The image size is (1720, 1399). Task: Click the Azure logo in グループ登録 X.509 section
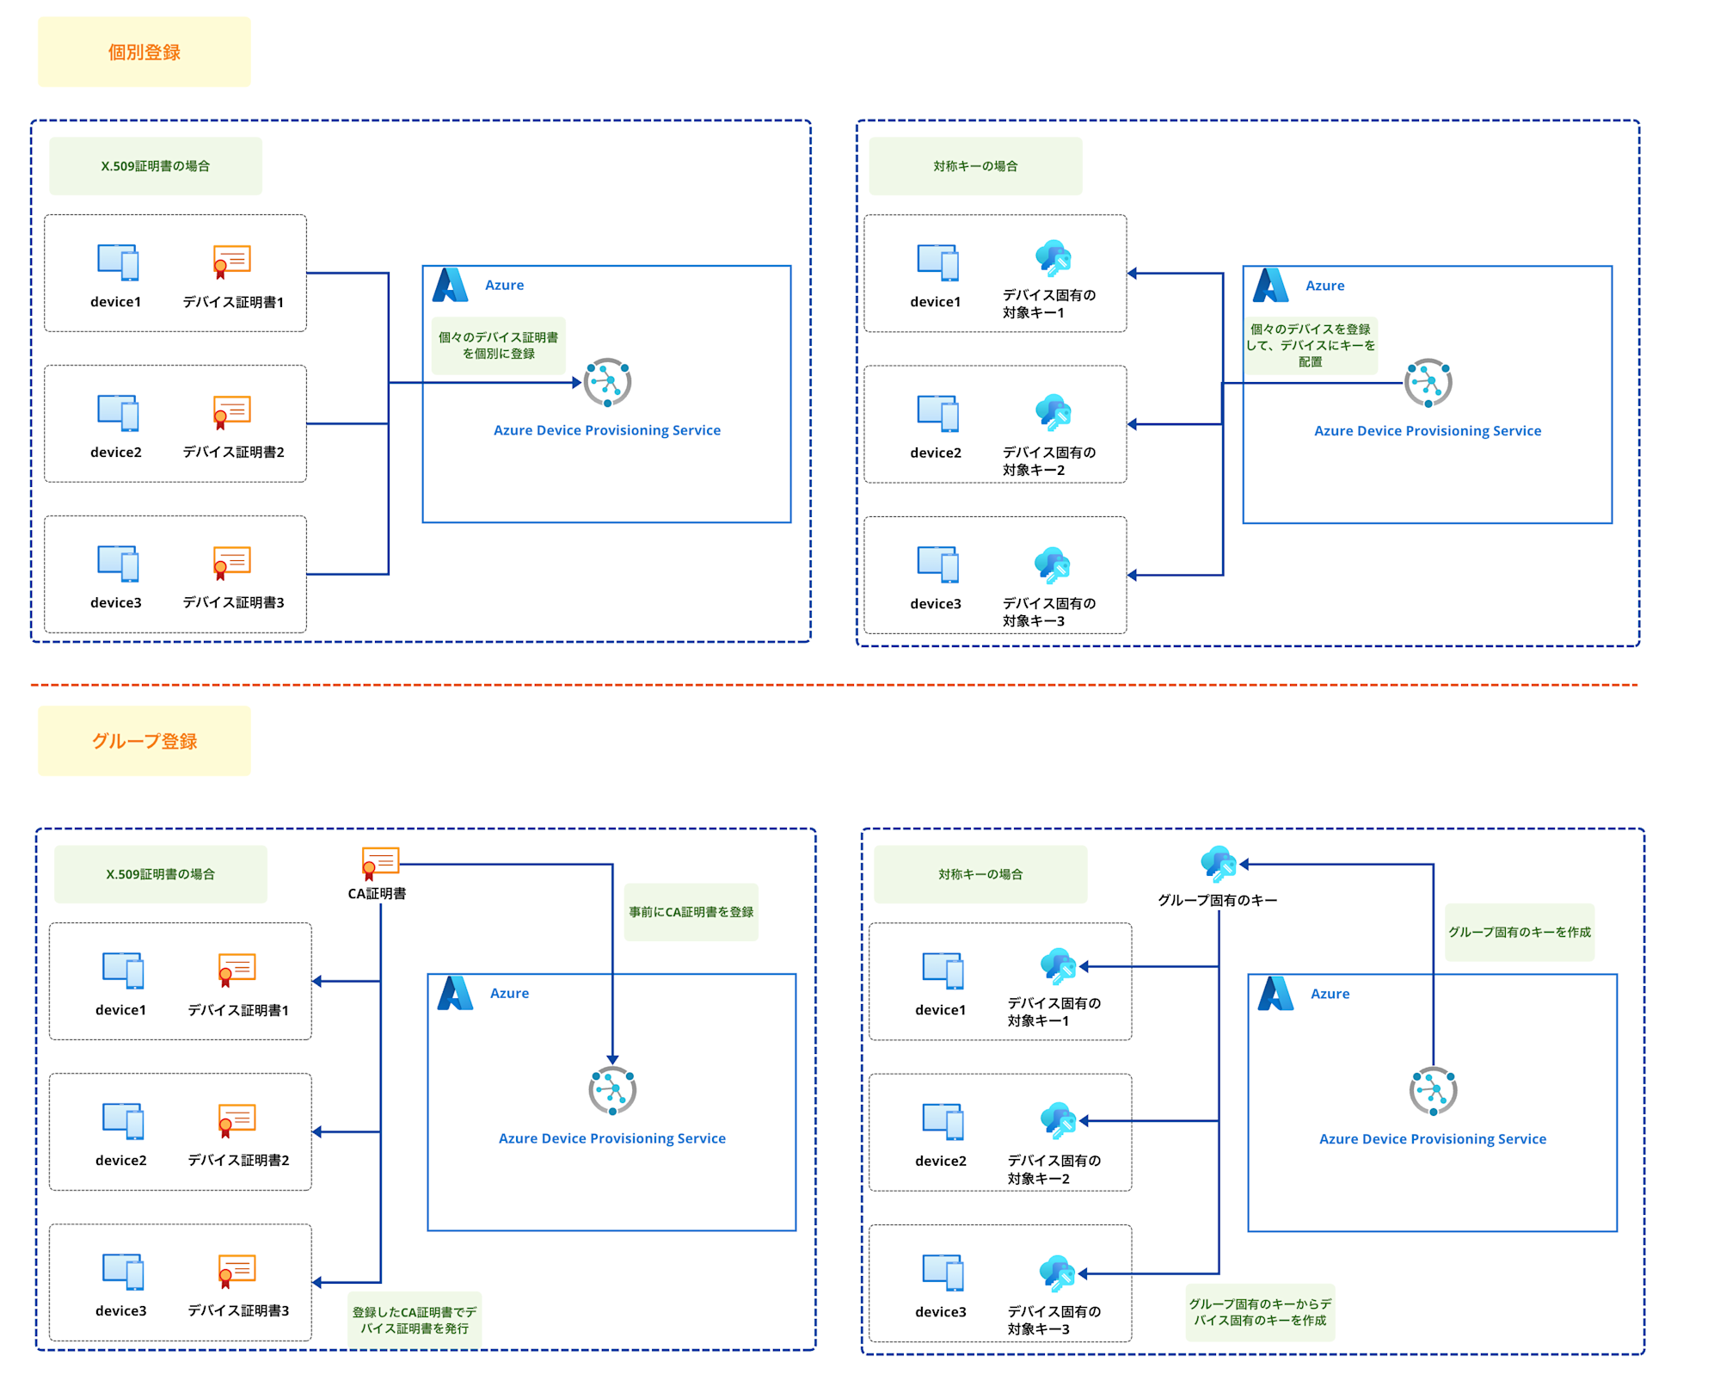[x=455, y=993]
